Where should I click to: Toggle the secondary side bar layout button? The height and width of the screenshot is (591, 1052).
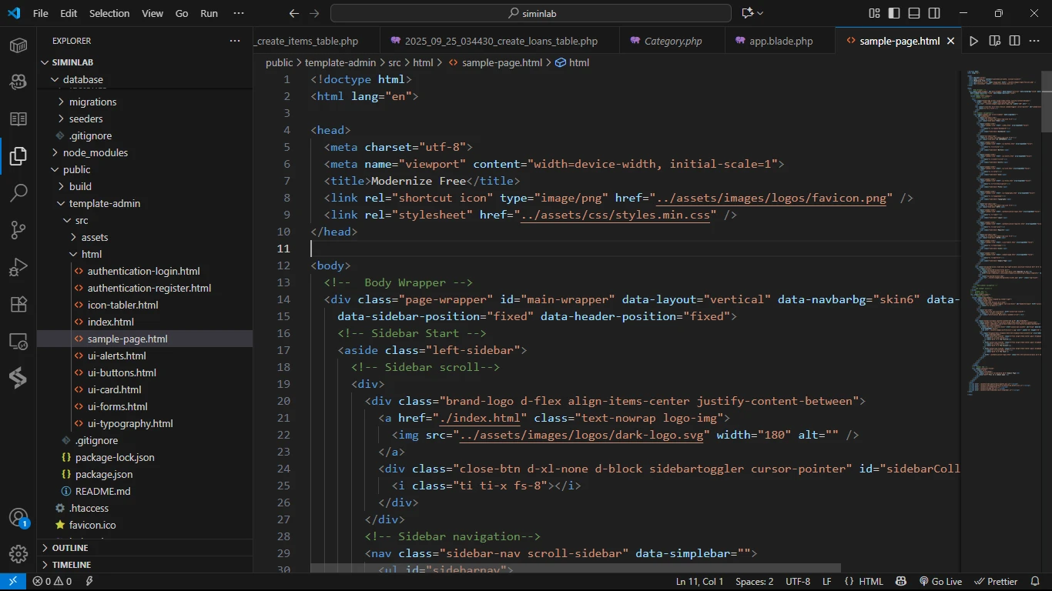934,13
